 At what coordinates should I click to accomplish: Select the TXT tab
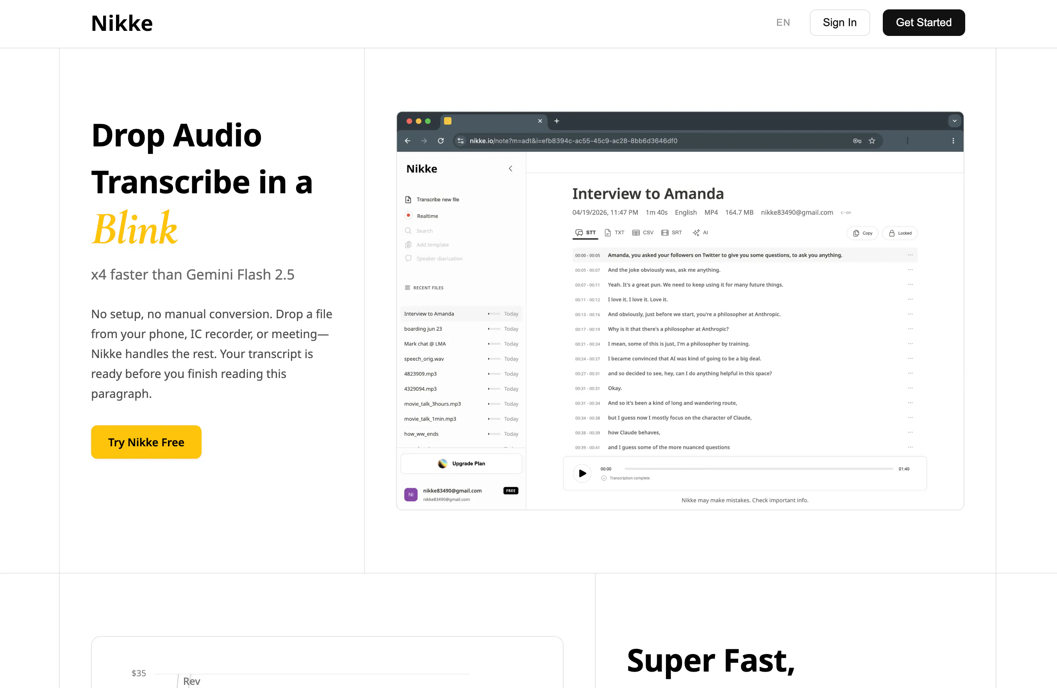click(x=614, y=233)
